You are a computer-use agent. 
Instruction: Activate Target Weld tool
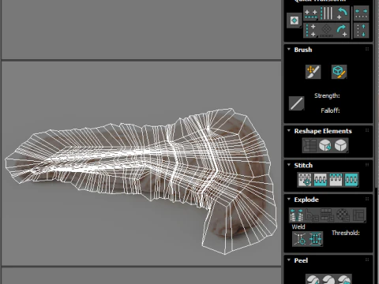(x=300, y=239)
